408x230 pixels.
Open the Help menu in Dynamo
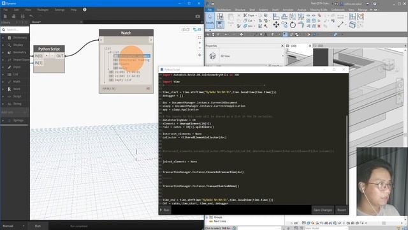click(x=74, y=10)
